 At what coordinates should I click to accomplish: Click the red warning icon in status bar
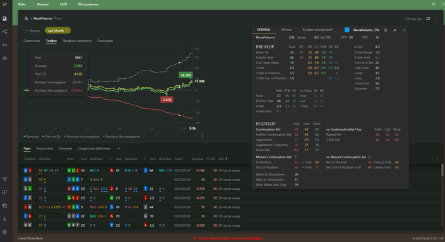pos(195,238)
